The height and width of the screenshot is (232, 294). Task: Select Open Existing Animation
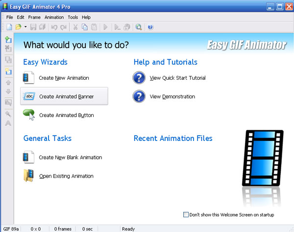(66, 176)
